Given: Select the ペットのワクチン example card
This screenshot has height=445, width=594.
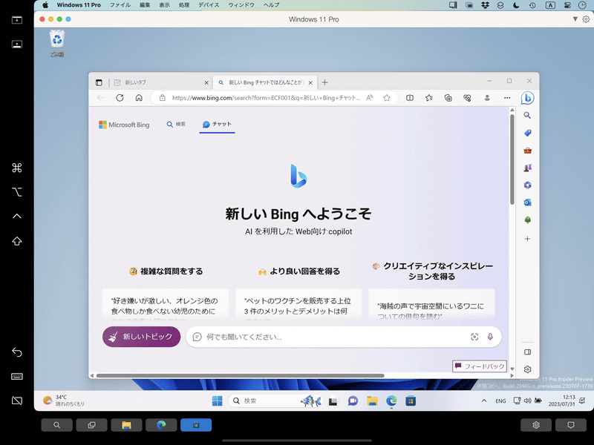Looking at the screenshot, I should (x=298, y=304).
